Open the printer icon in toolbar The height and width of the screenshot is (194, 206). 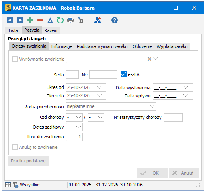(x=70, y=20)
